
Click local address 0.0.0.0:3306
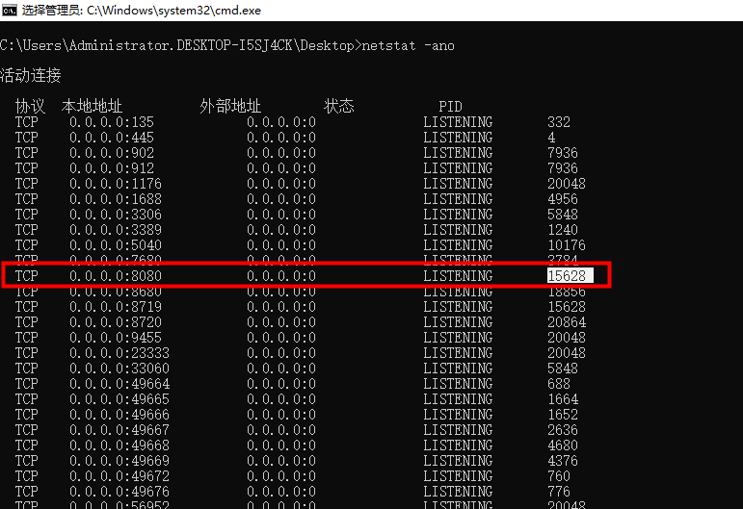116,215
